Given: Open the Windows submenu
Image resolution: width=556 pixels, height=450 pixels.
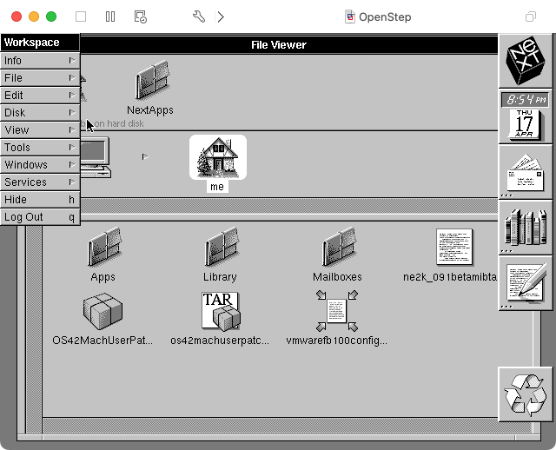Looking at the screenshot, I should [x=40, y=165].
